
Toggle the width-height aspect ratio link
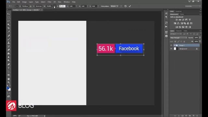tap(55, 6)
